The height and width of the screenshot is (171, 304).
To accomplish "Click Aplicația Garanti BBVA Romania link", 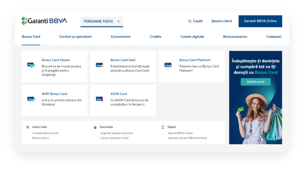I will pyautogui.click(x=187, y=138).
